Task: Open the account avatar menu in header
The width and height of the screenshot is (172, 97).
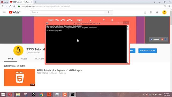Action: (164, 12)
